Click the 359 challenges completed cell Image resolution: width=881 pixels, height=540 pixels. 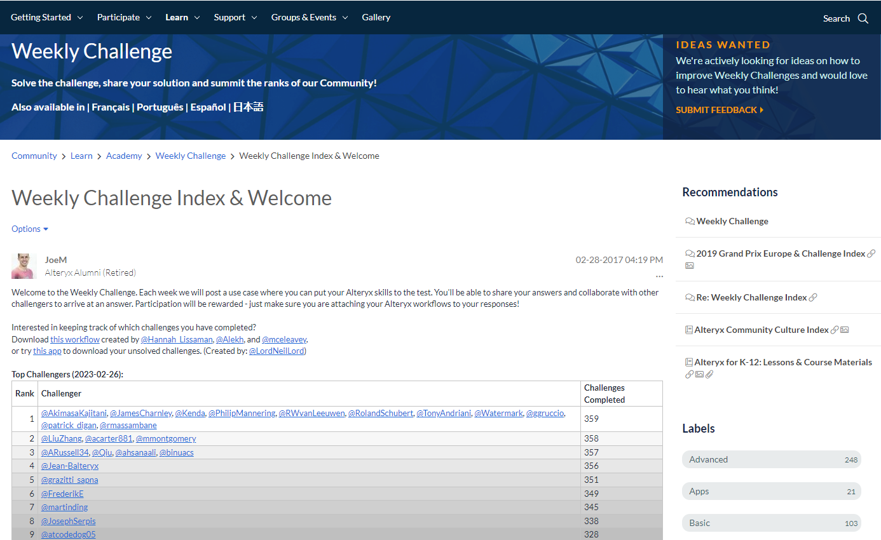[622, 419]
